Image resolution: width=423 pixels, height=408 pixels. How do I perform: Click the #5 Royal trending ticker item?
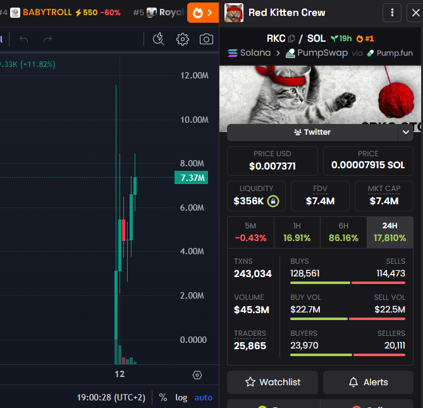(x=159, y=13)
